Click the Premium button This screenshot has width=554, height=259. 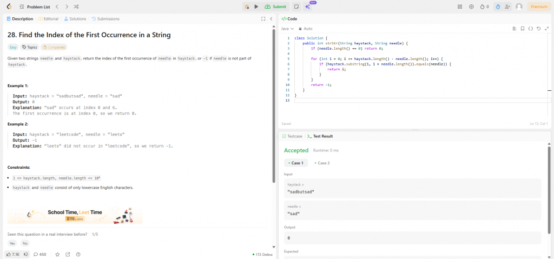(538, 6)
